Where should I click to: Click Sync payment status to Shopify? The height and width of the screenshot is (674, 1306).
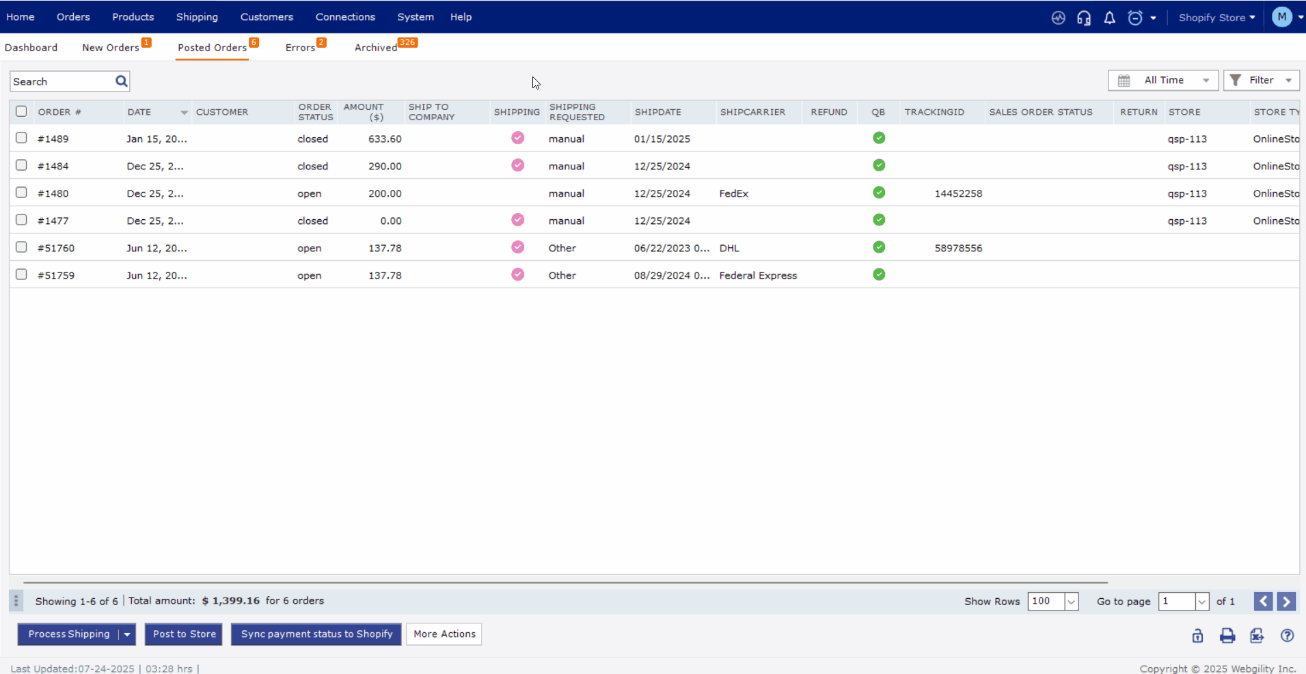click(316, 634)
